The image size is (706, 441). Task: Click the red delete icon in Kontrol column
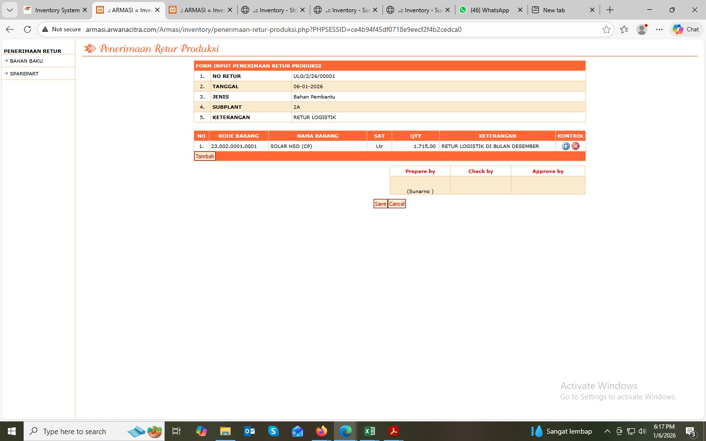pos(576,146)
